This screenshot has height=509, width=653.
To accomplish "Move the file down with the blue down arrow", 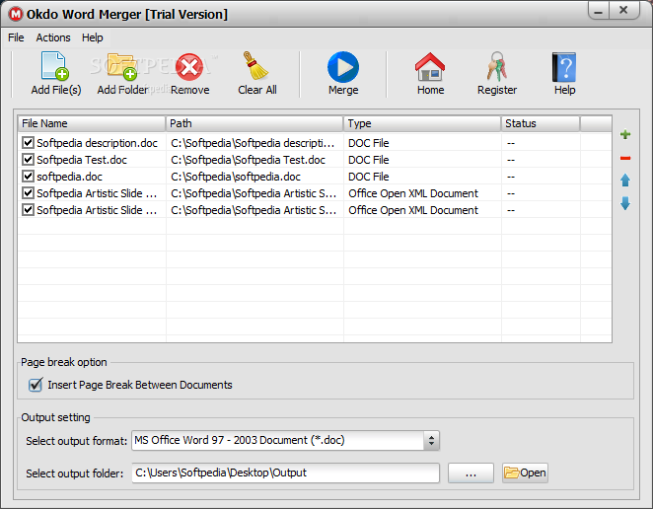I will (625, 203).
